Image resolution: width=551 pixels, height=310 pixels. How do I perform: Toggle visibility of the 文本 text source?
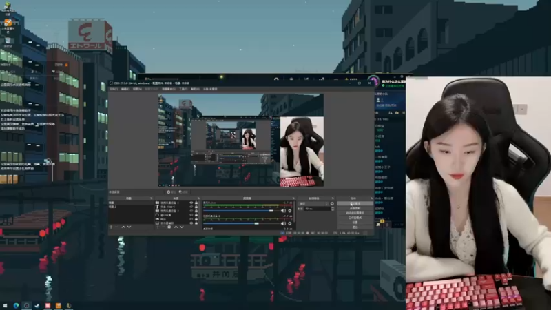(191, 207)
